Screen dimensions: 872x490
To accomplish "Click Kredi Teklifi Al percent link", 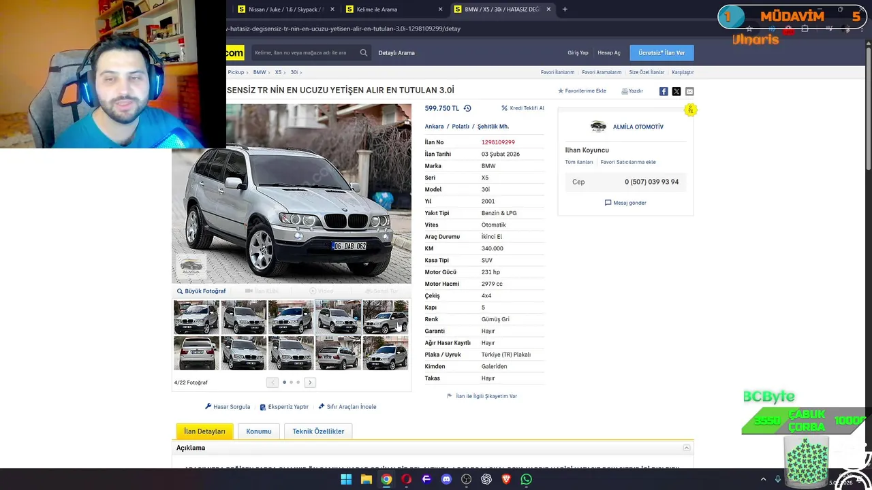I will pyautogui.click(x=523, y=108).
